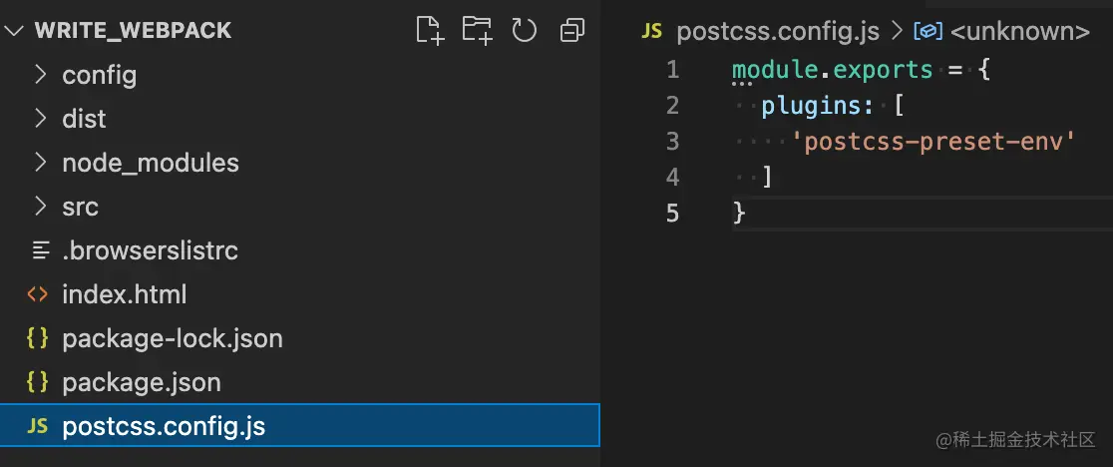Click the New Folder icon
1113x467 pixels.
coord(477,30)
